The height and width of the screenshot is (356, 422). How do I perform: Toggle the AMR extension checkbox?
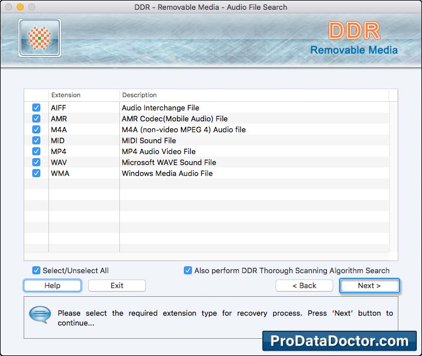(36, 118)
